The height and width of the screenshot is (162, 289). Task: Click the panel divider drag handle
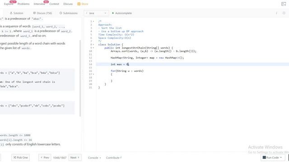pyautogui.click(x=82, y=74)
